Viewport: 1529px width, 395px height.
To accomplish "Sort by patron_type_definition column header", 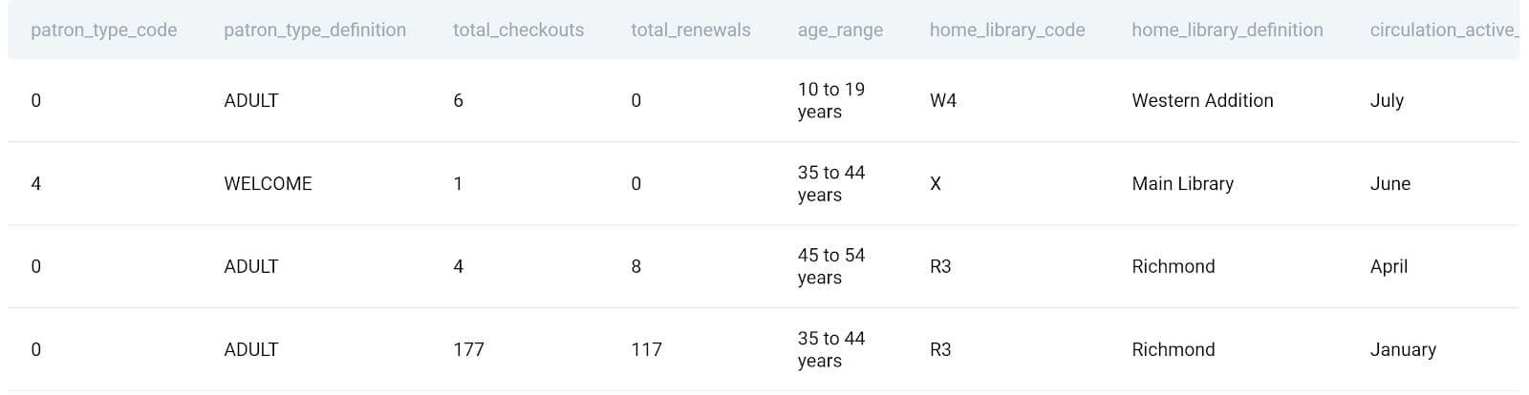I will (x=314, y=31).
